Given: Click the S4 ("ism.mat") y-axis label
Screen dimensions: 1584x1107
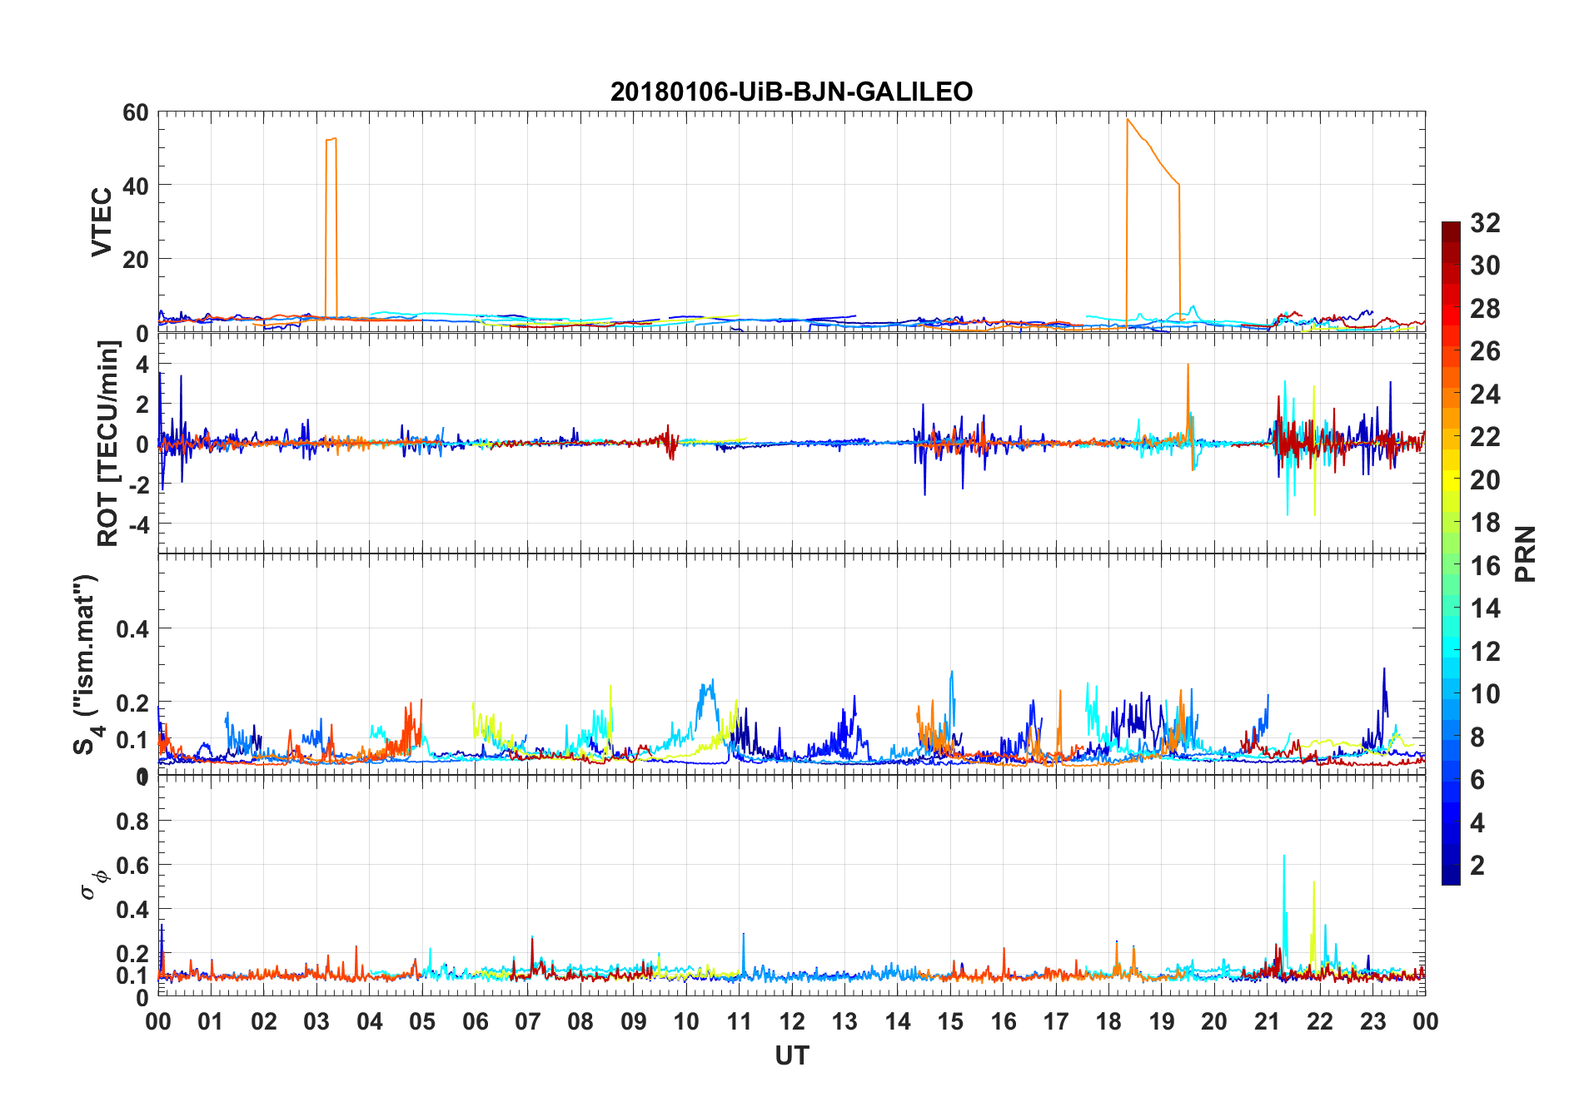Looking at the screenshot, I should (x=86, y=665).
